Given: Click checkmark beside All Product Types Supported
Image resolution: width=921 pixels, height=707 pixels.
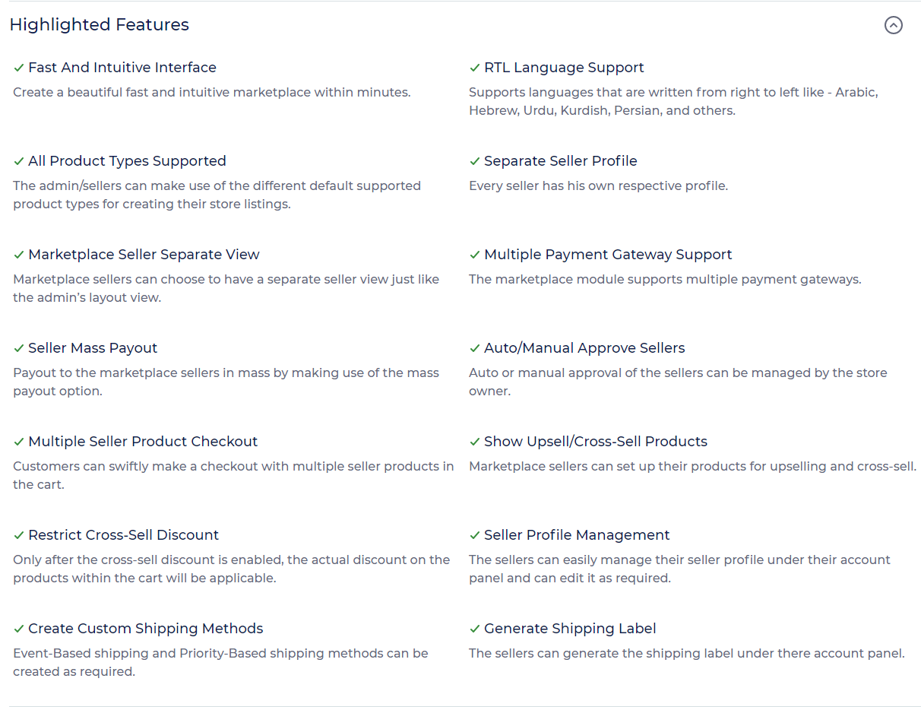Looking at the screenshot, I should pos(19,161).
